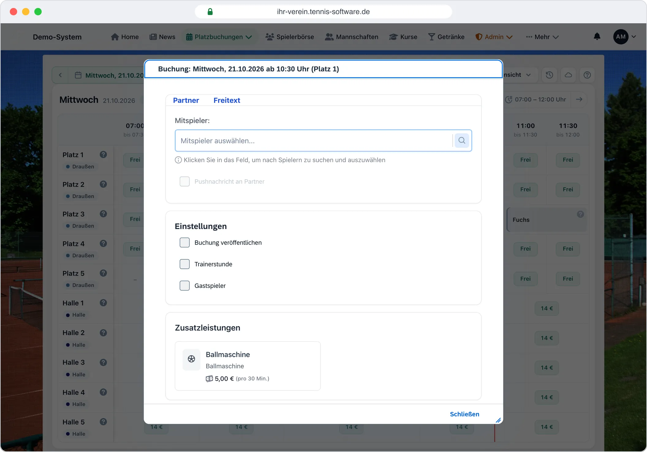Click the search icon in Mitspieler field
The height and width of the screenshot is (452, 647).
(462, 141)
